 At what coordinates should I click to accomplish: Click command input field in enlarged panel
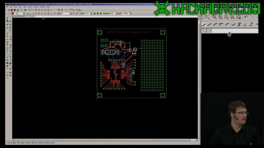pyautogui.click(x=234, y=31)
